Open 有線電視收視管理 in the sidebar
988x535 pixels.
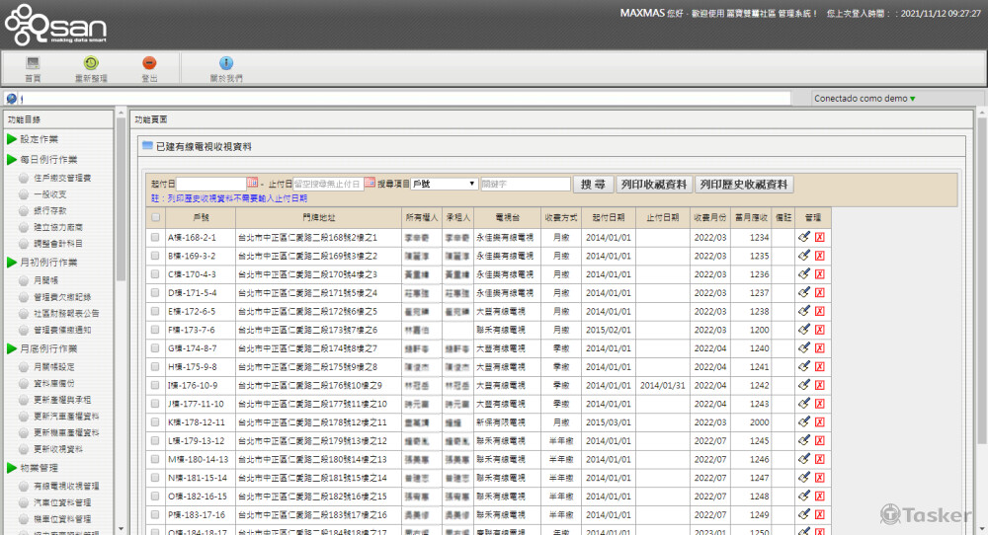(x=66, y=486)
